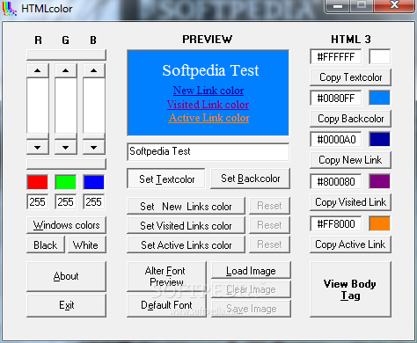Click Load Image button
Screen dimensions: 417x343
point(251,271)
